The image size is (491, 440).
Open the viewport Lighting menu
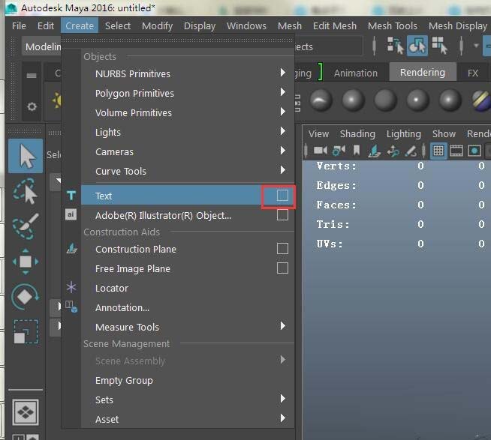click(x=404, y=134)
